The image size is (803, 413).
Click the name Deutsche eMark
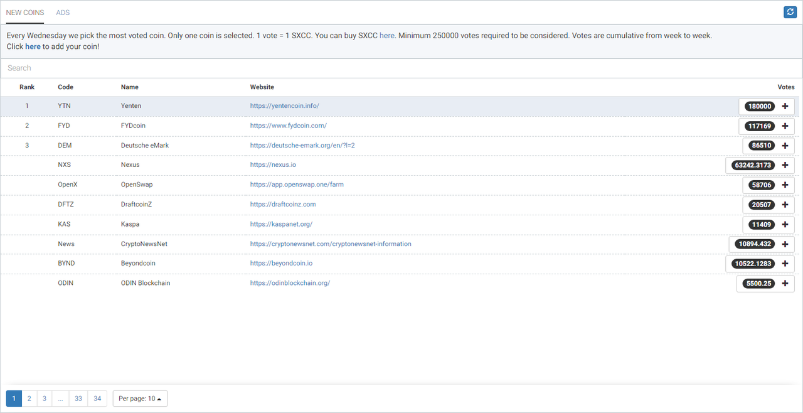145,146
